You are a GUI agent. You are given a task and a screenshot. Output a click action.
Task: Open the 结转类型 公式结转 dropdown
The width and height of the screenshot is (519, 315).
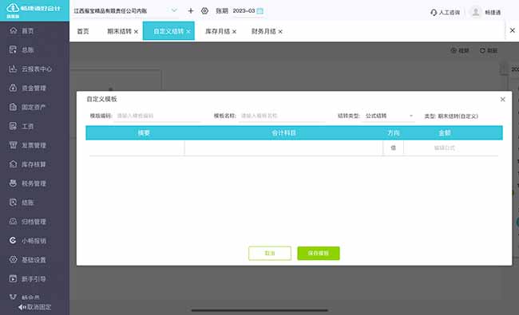point(389,116)
